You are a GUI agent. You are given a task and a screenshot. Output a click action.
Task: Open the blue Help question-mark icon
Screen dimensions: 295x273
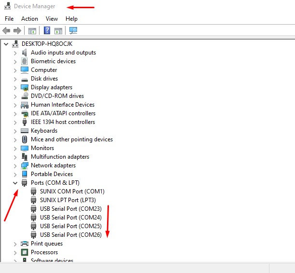click(x=47, y=30)
